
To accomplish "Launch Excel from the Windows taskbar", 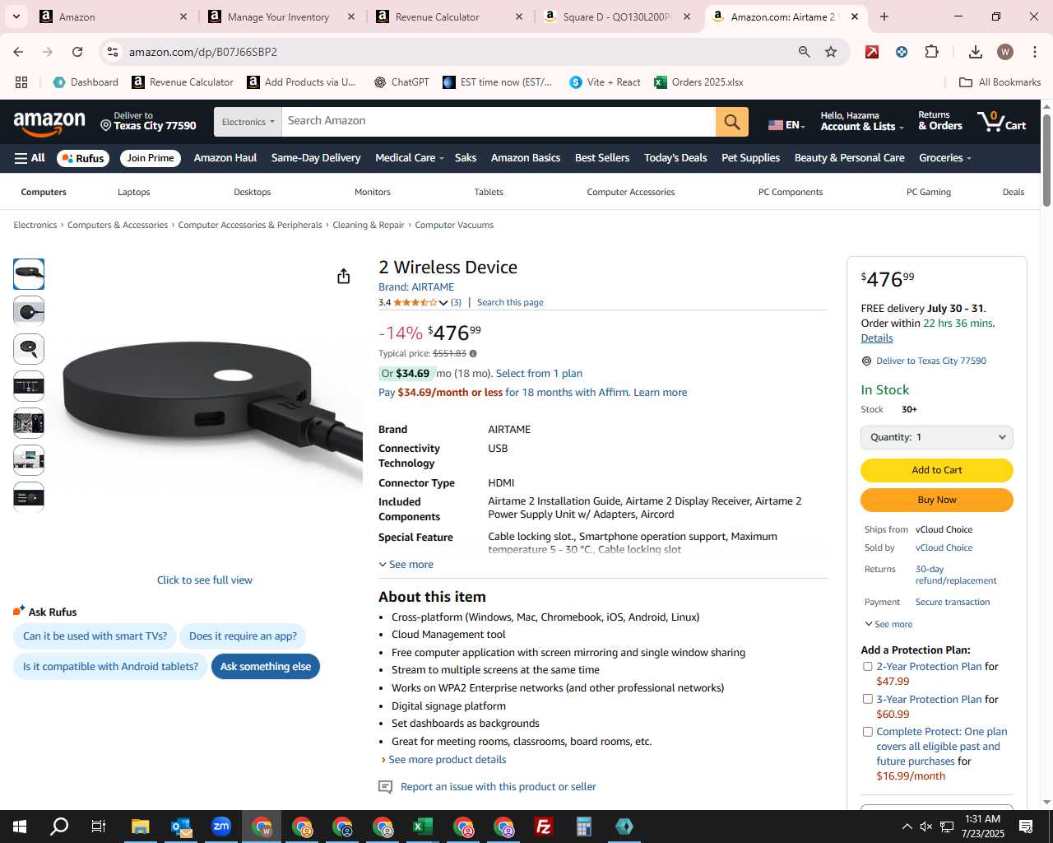I will 423,827.
